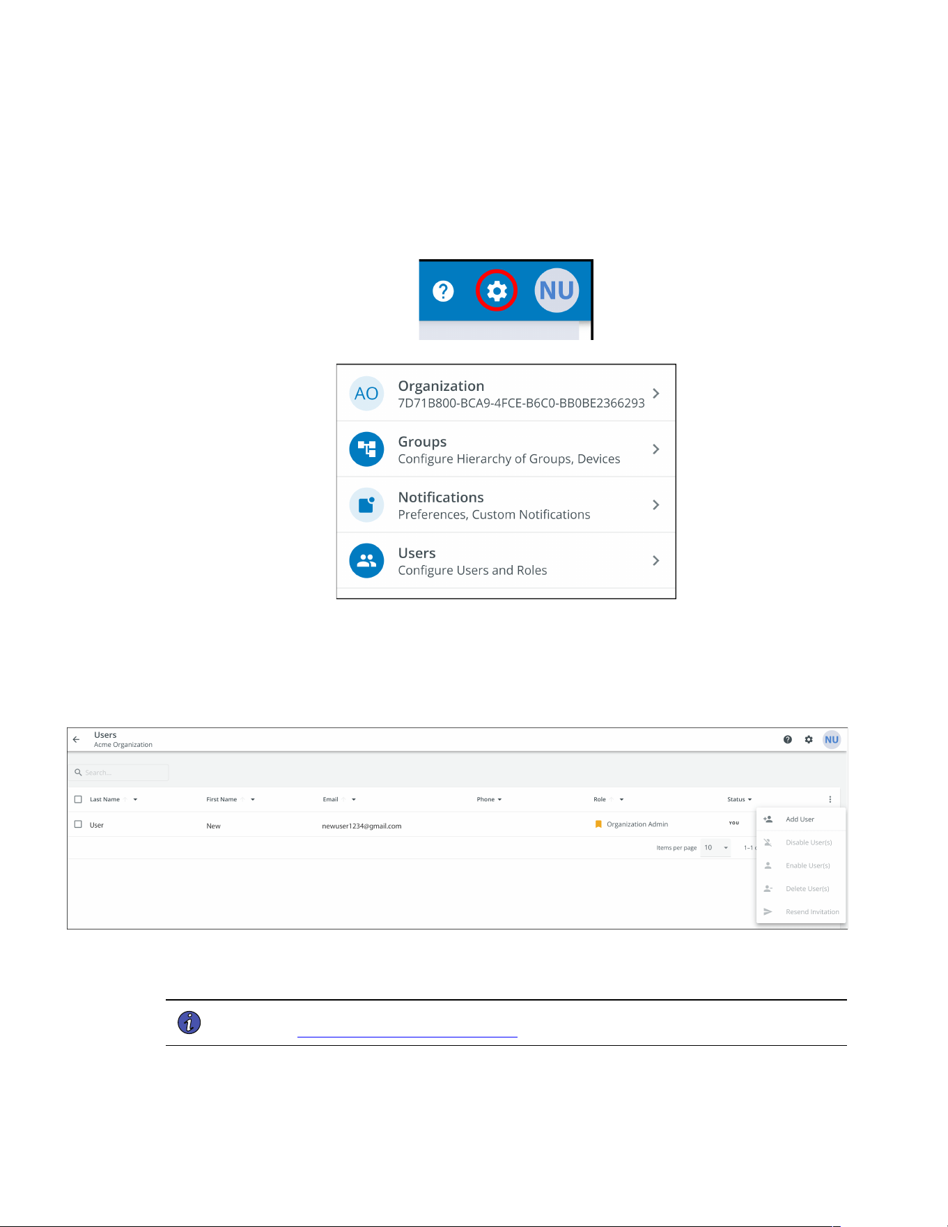948x1227 pixels.
Task: Click the Delete User(s) person-minus icon
Action: (x=768, y=888)
